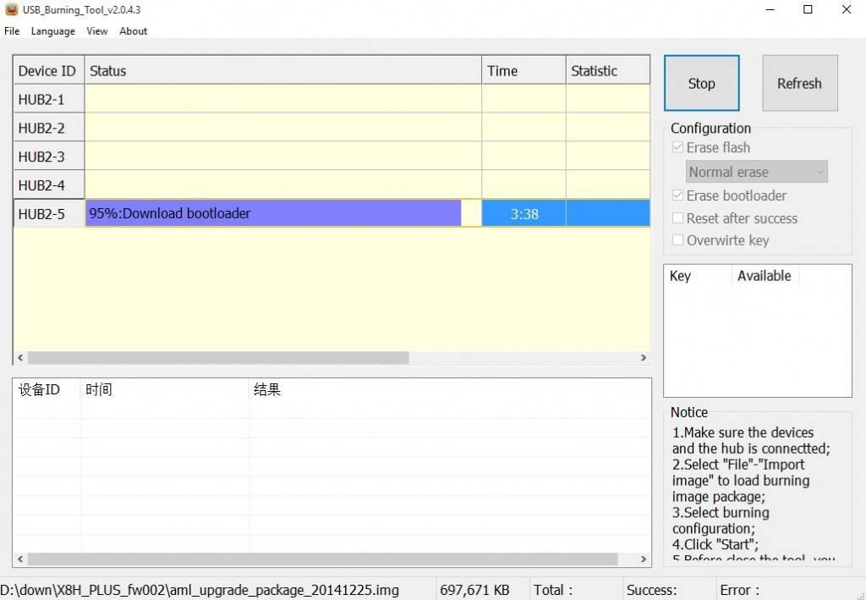Open the Language menu
866x600 pixels.
click(x=52, y=30)
